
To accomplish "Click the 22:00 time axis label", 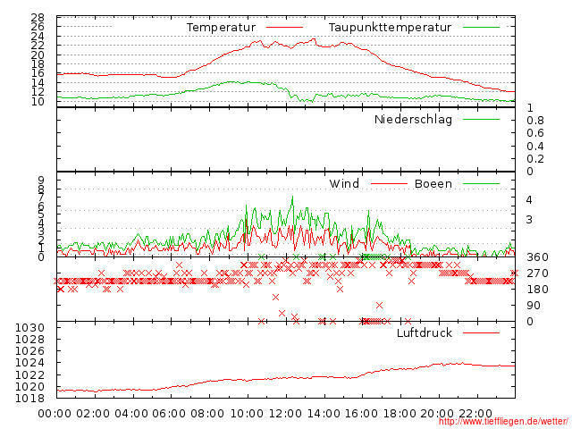I will pos(475,414).
